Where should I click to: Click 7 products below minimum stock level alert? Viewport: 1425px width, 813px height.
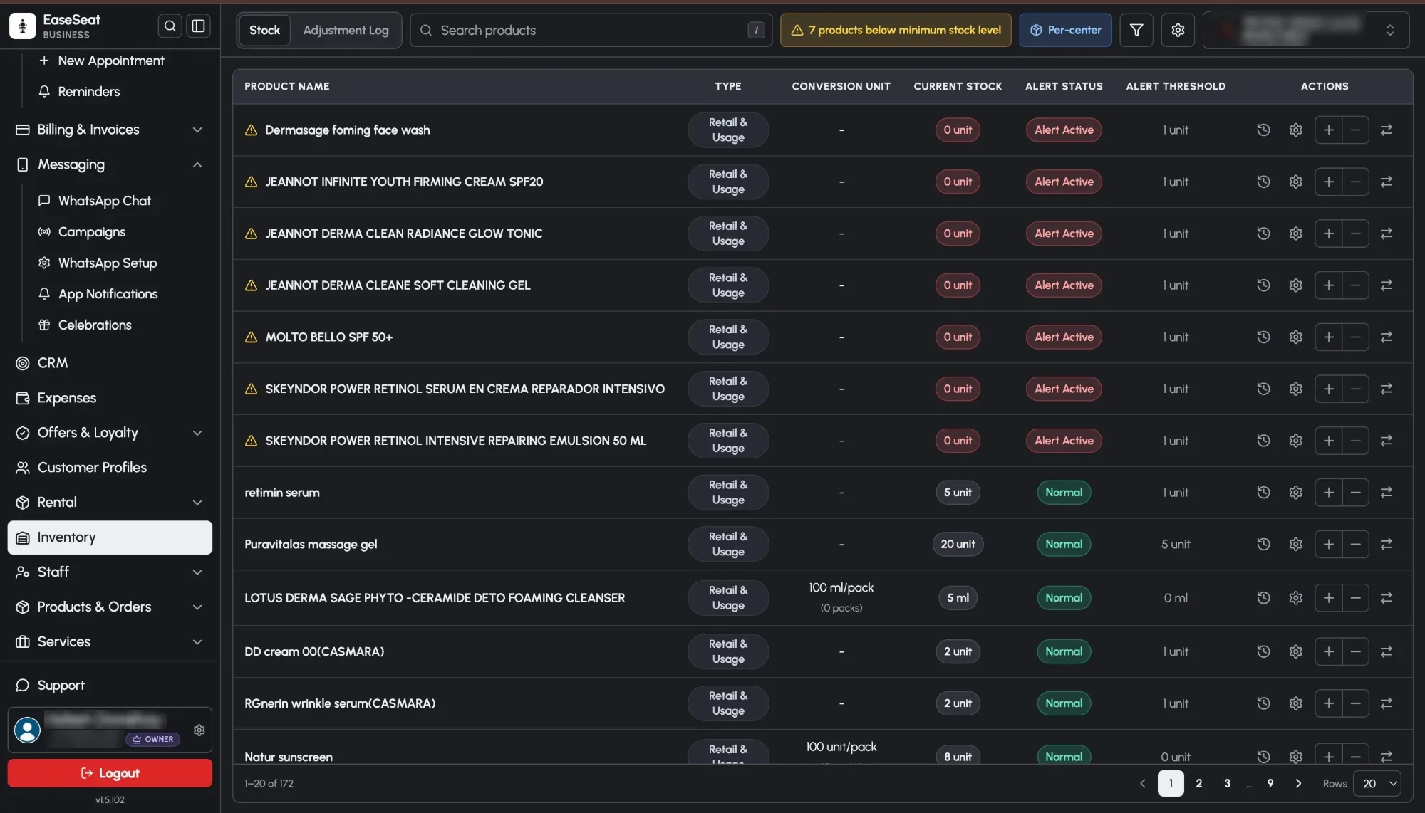(896, 30)
